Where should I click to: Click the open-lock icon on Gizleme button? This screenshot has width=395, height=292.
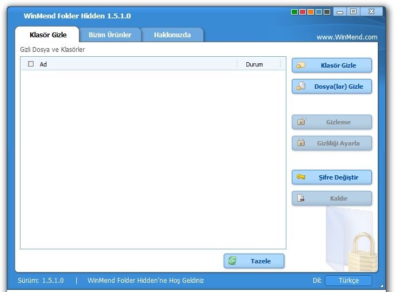click(x=302, y=121)
